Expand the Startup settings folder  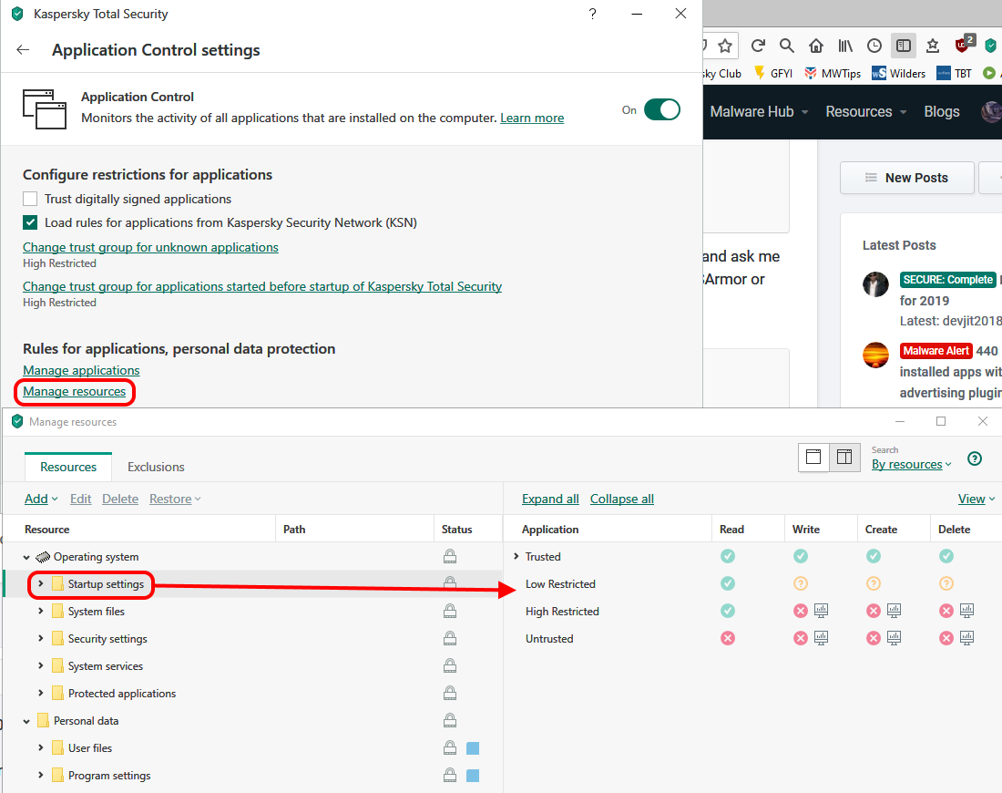pos(41,584)
